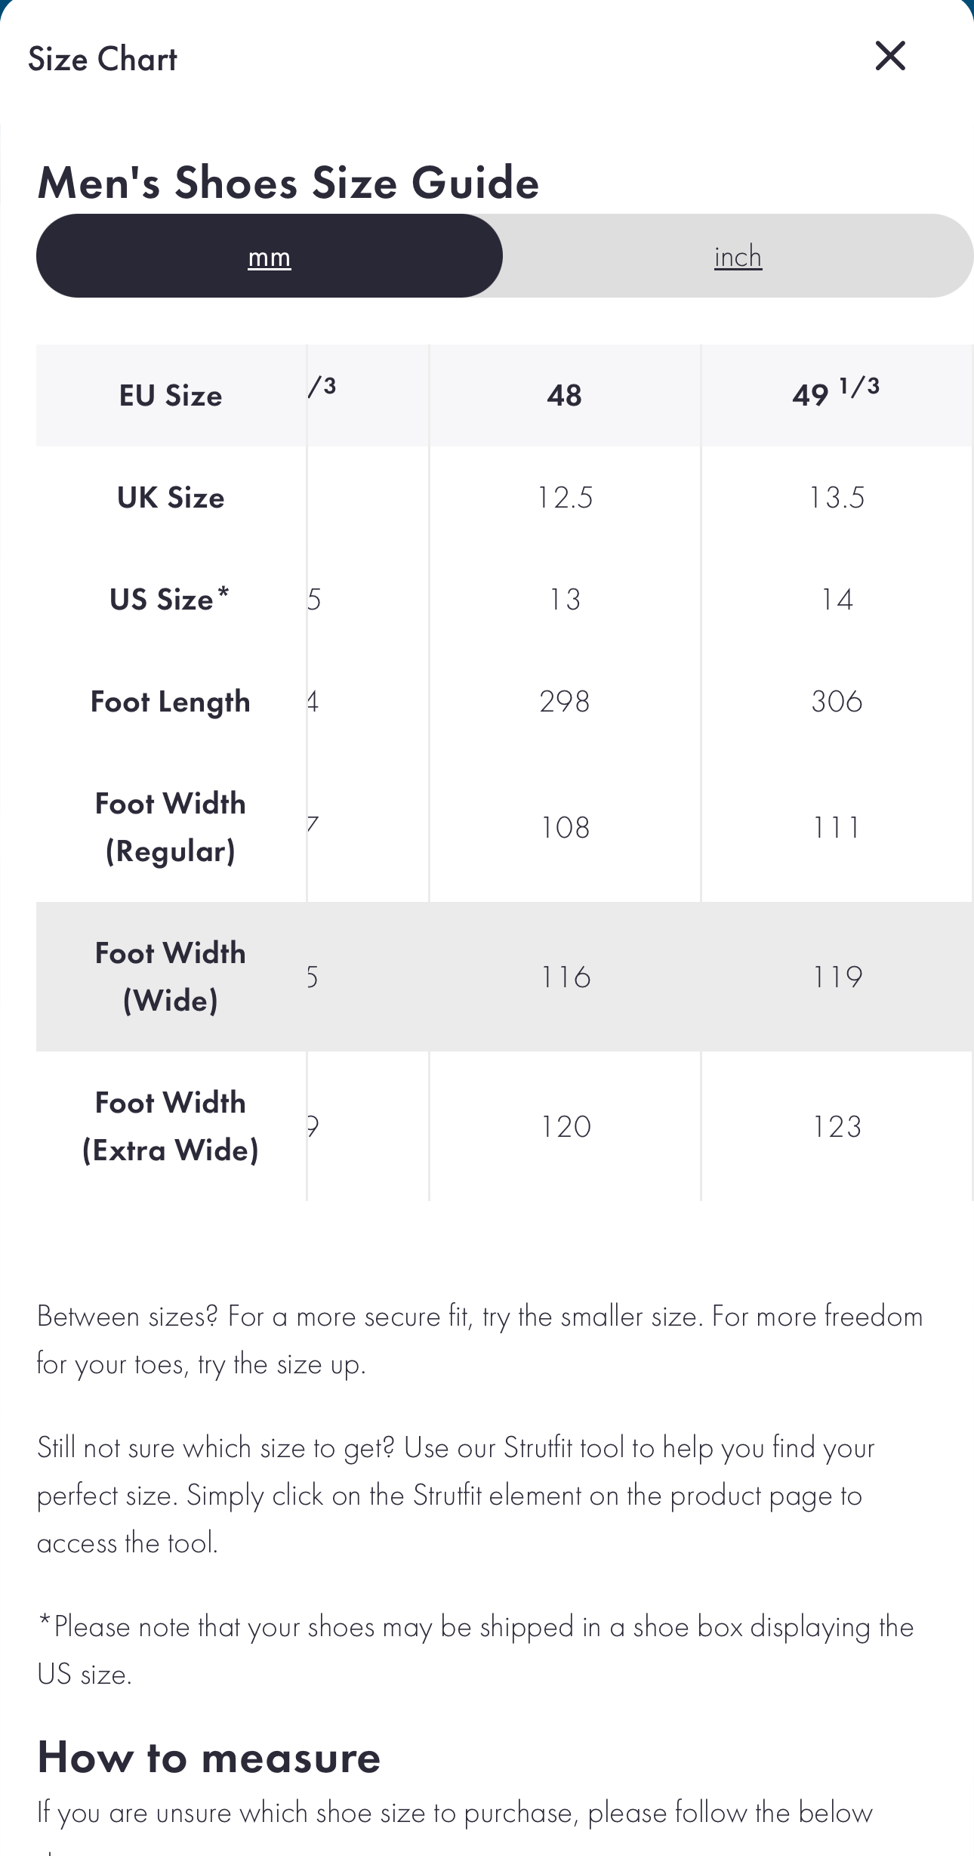This screenshot has width=974, height=1856.
Task: Select the EU Size 49 1/3 column header
Action: [836, 394]
